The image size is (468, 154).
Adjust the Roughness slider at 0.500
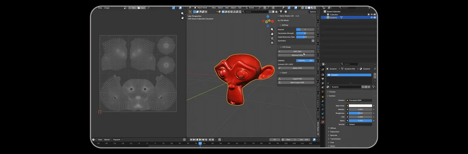[x=360, y=113]
